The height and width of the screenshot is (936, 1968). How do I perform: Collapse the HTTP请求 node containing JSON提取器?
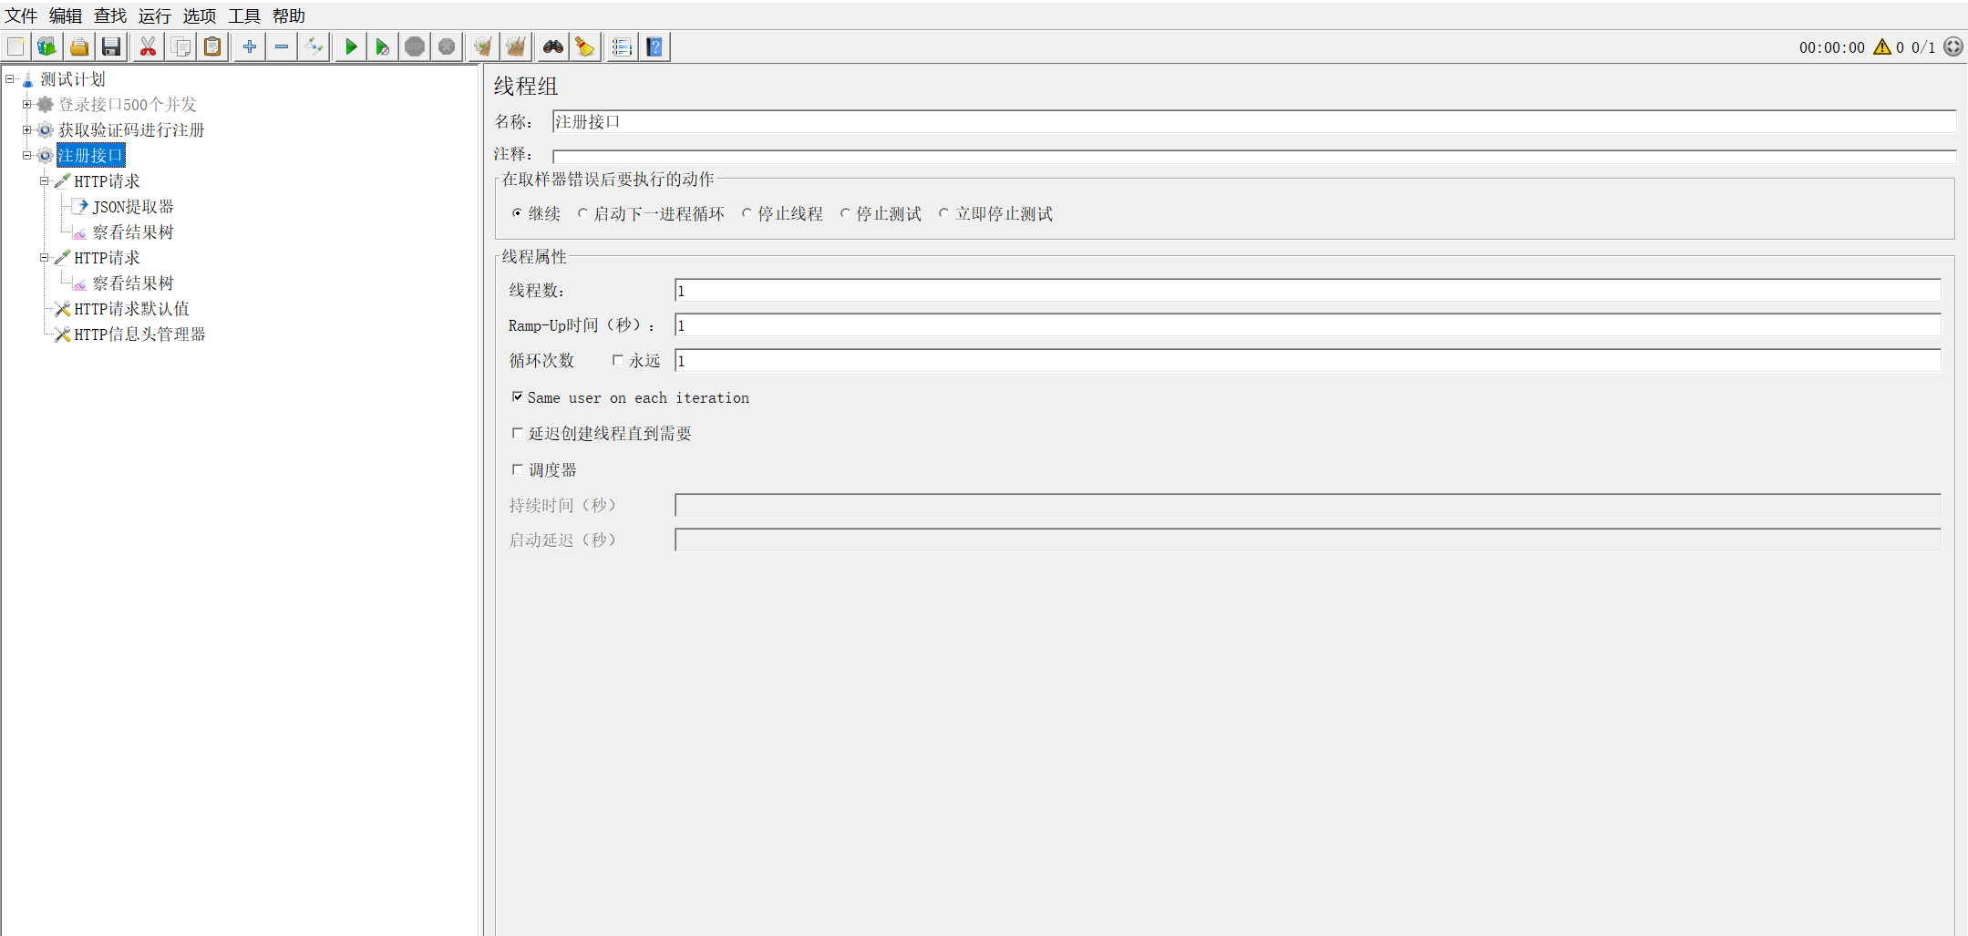[x=44, y=181]
